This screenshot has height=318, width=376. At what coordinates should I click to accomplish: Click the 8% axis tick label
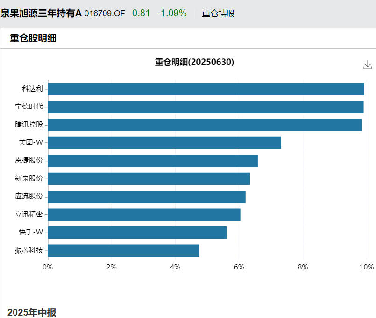[x=303, y=267]
